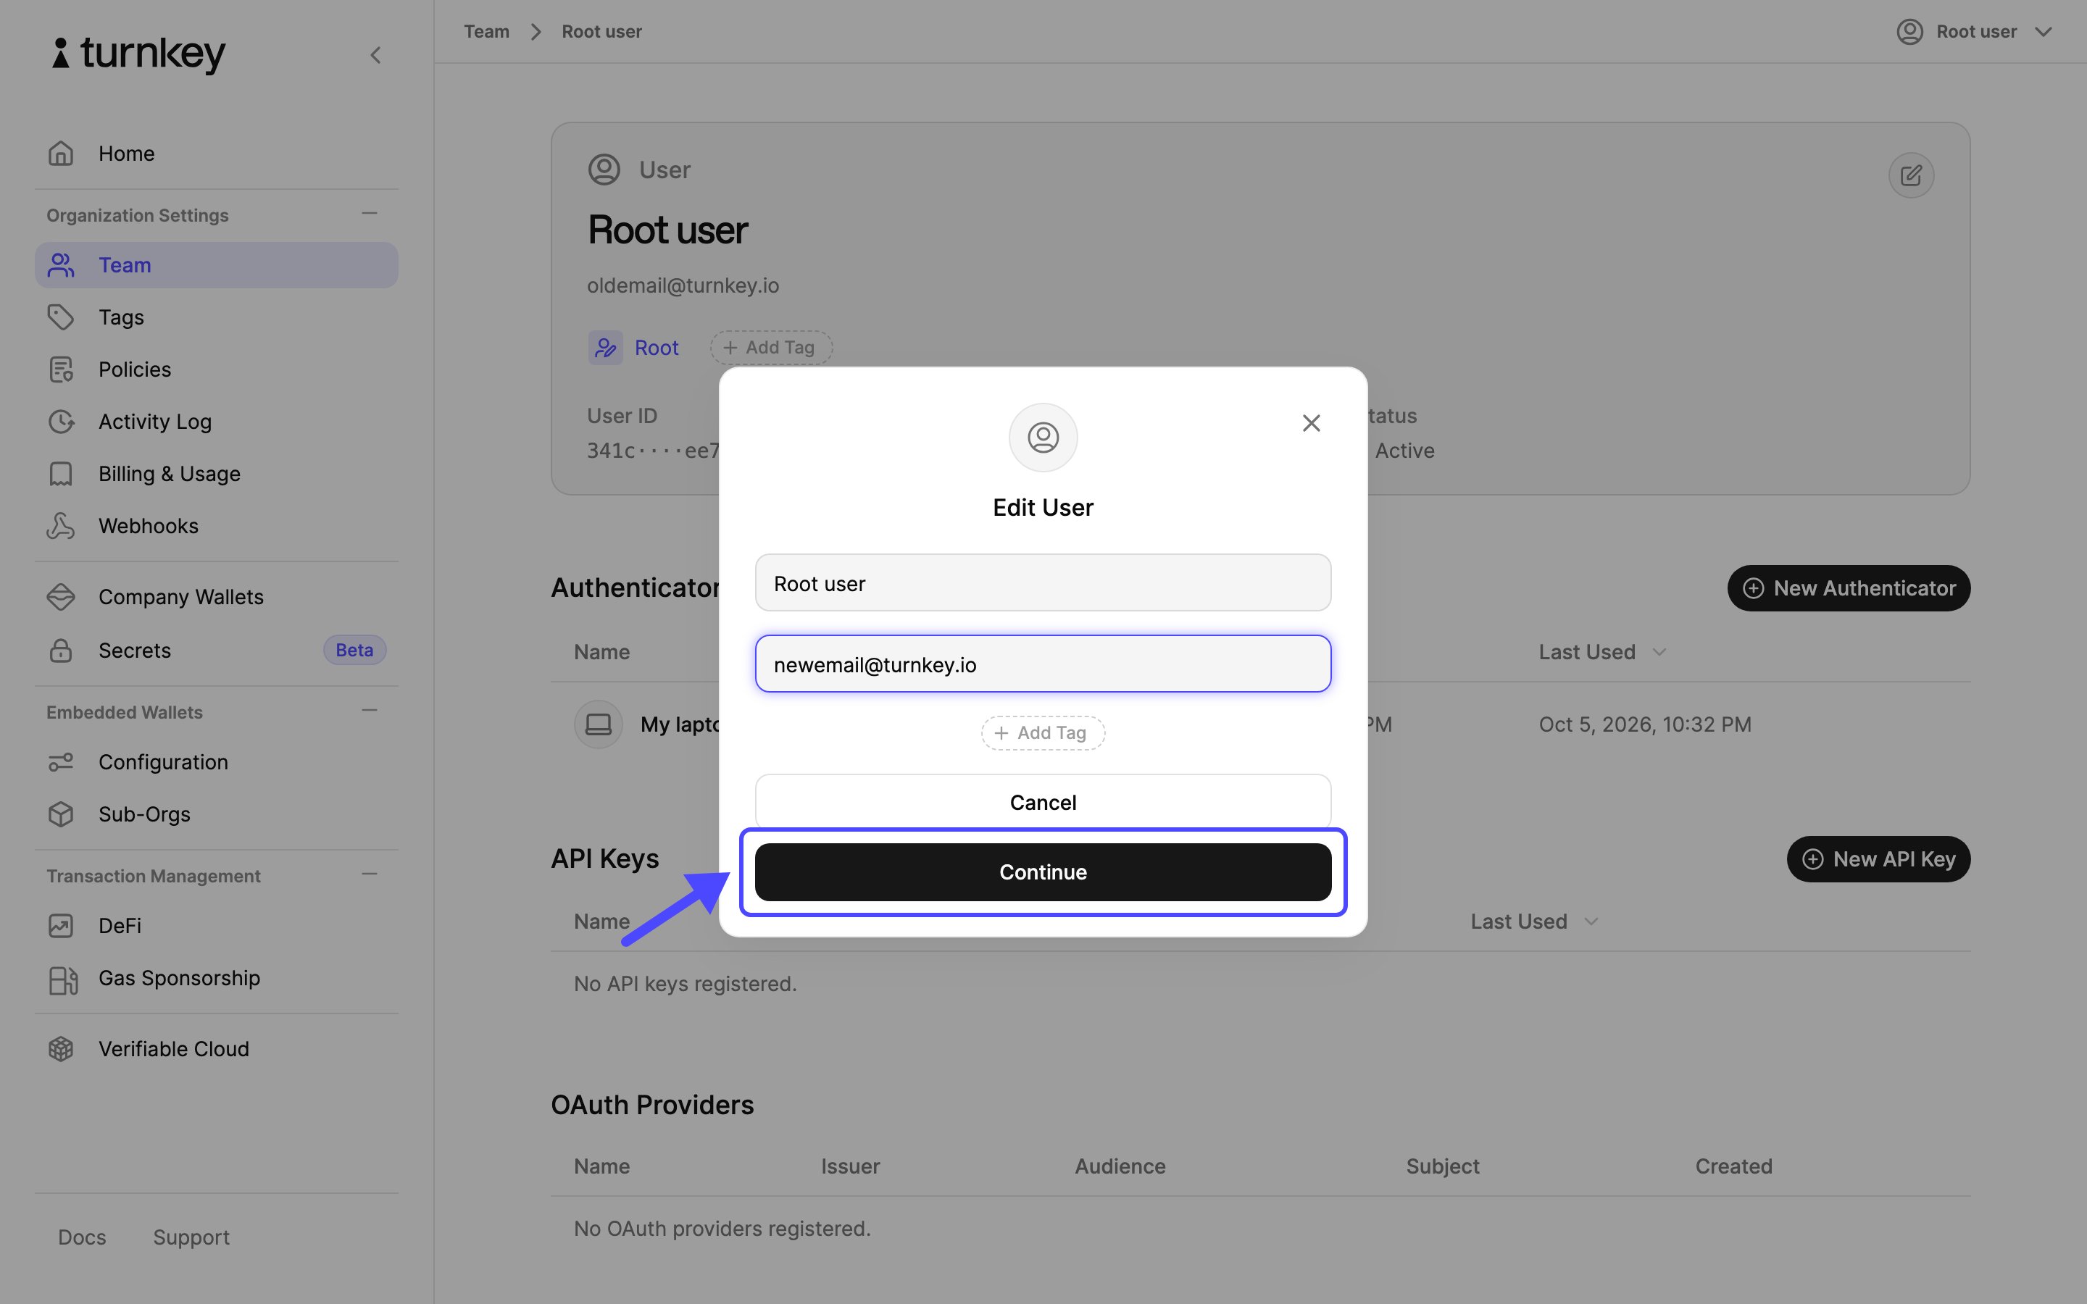Click the Continue button
The image size is (2087, 1304).
(1043, 872)
